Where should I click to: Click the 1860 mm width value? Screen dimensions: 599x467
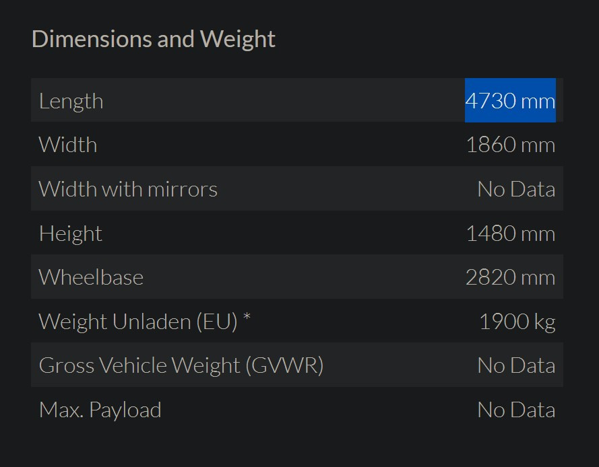(x=510, y=145)
